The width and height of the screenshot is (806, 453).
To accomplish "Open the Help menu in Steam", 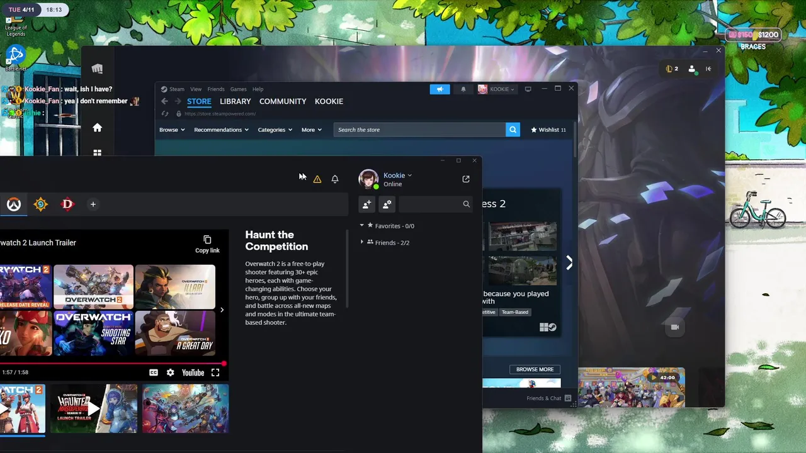I will (x=258, y=89).
